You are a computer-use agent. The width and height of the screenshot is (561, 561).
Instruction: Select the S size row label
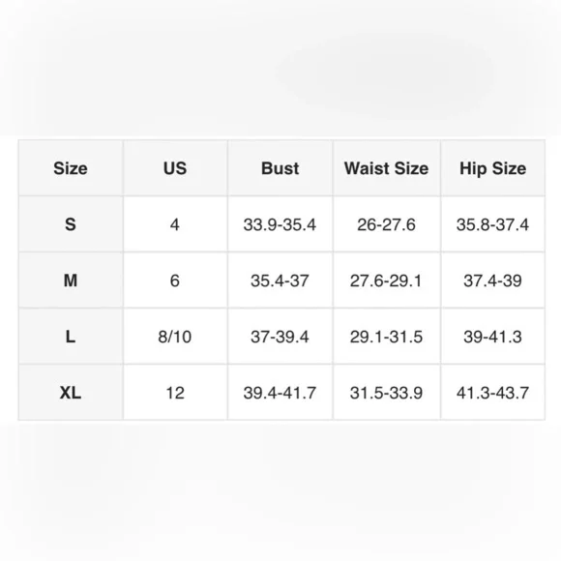pos(71,224)
